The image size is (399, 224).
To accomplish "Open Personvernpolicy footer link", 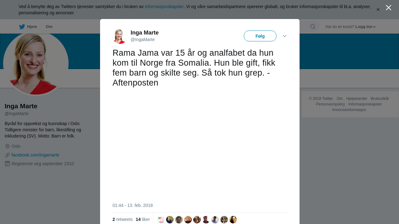I will point(330,104).
